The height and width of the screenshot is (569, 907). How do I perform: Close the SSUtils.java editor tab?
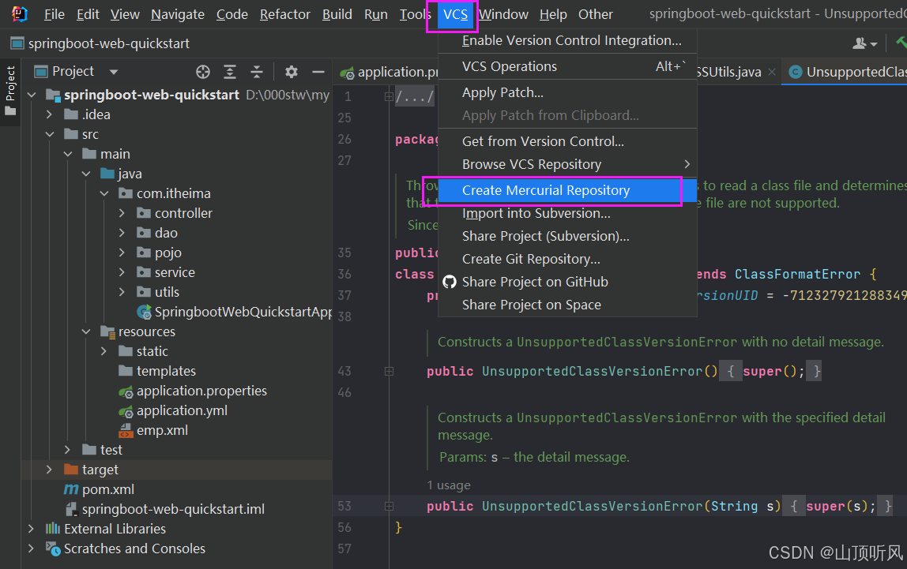tap(772, 72)
